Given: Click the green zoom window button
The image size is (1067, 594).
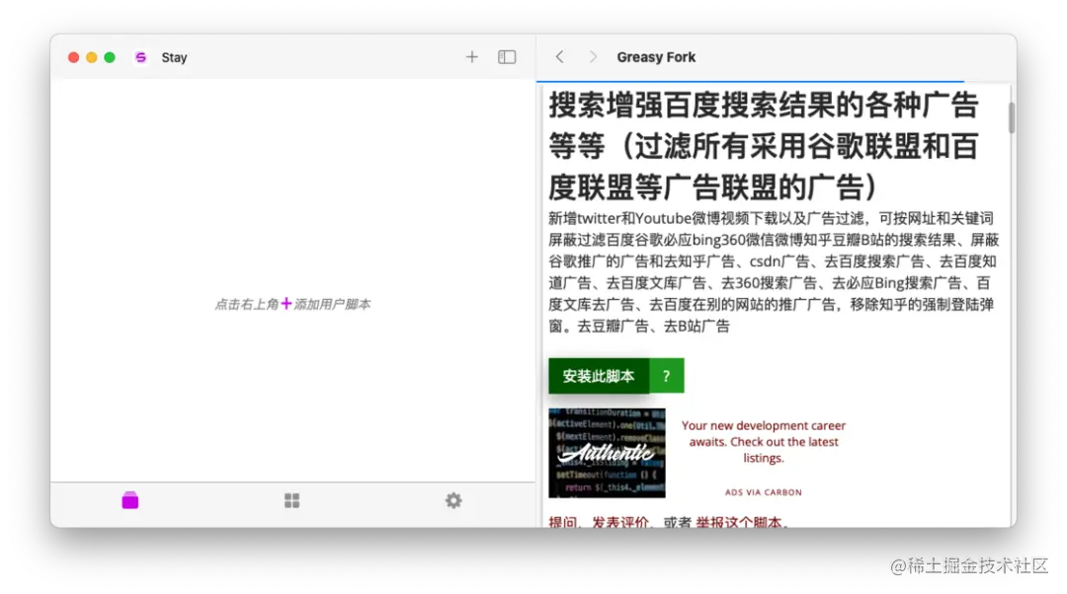Looking at the screenshot, I should pyautogui.click(x=110, y=58).
